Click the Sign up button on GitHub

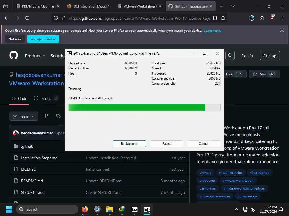coord(270,55)
